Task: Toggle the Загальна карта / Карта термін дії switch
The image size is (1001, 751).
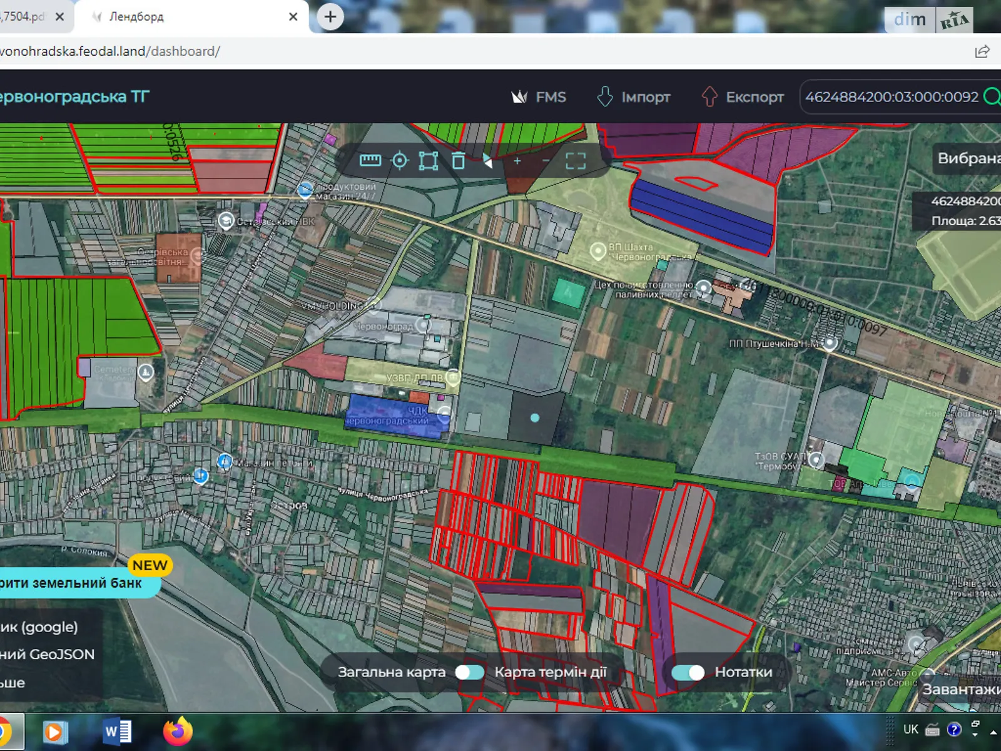Action: tap(469, 672)
